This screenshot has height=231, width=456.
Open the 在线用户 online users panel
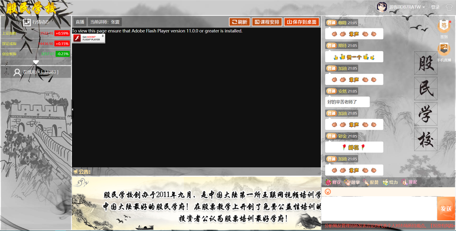(36, 72)
